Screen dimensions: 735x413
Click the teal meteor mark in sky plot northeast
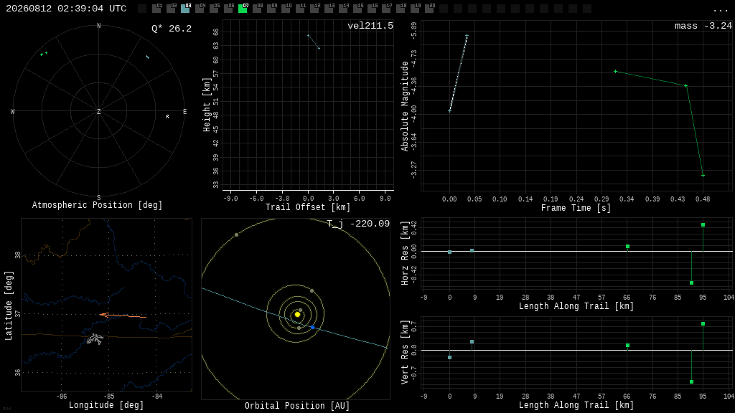click(x=148, y=57)
